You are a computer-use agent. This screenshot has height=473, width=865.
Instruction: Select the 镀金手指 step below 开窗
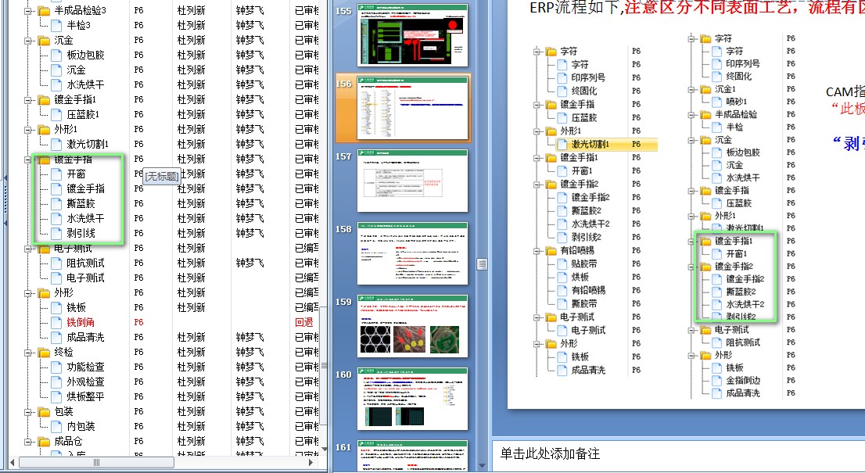coord(85,189)
